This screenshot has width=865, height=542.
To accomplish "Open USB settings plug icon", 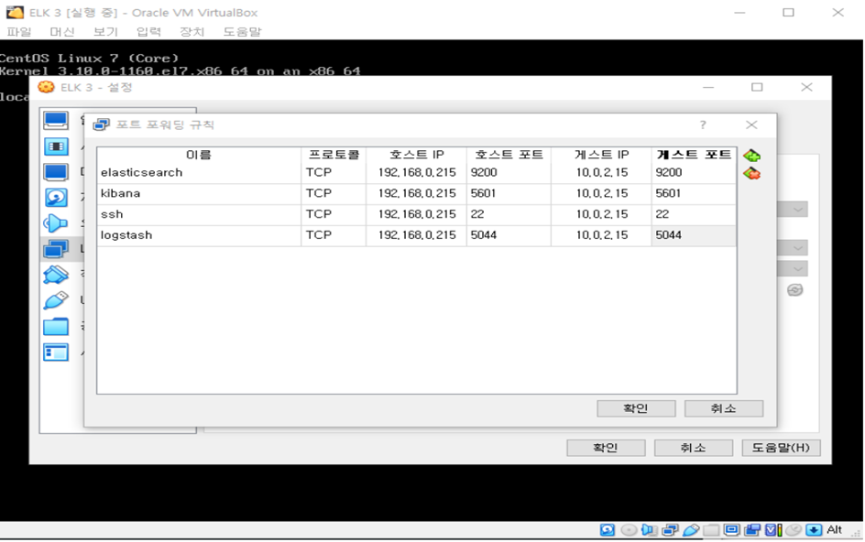I will coord(56,300).
